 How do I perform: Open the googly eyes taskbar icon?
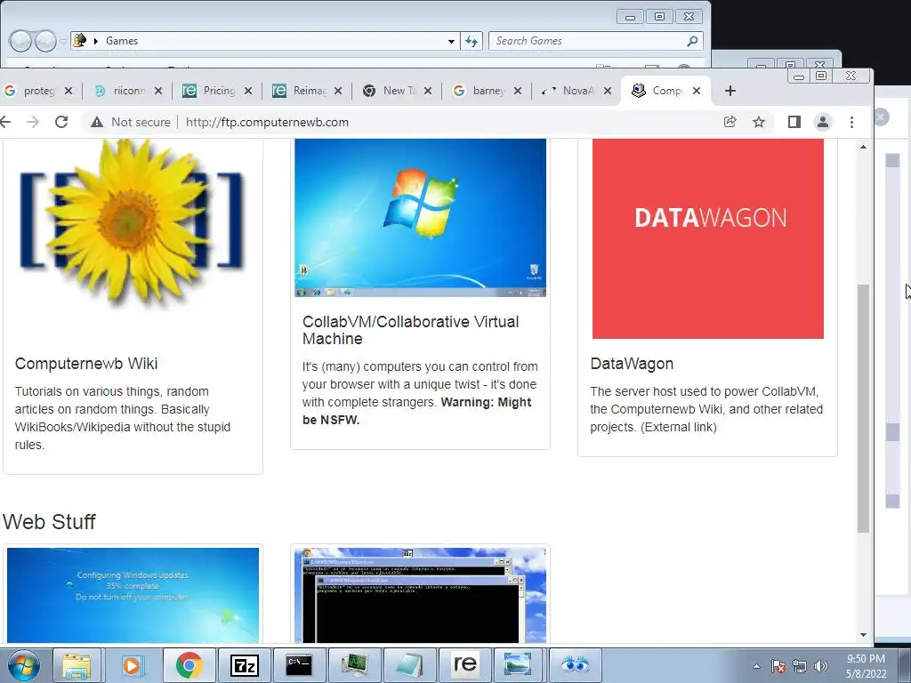coord(576,665)
